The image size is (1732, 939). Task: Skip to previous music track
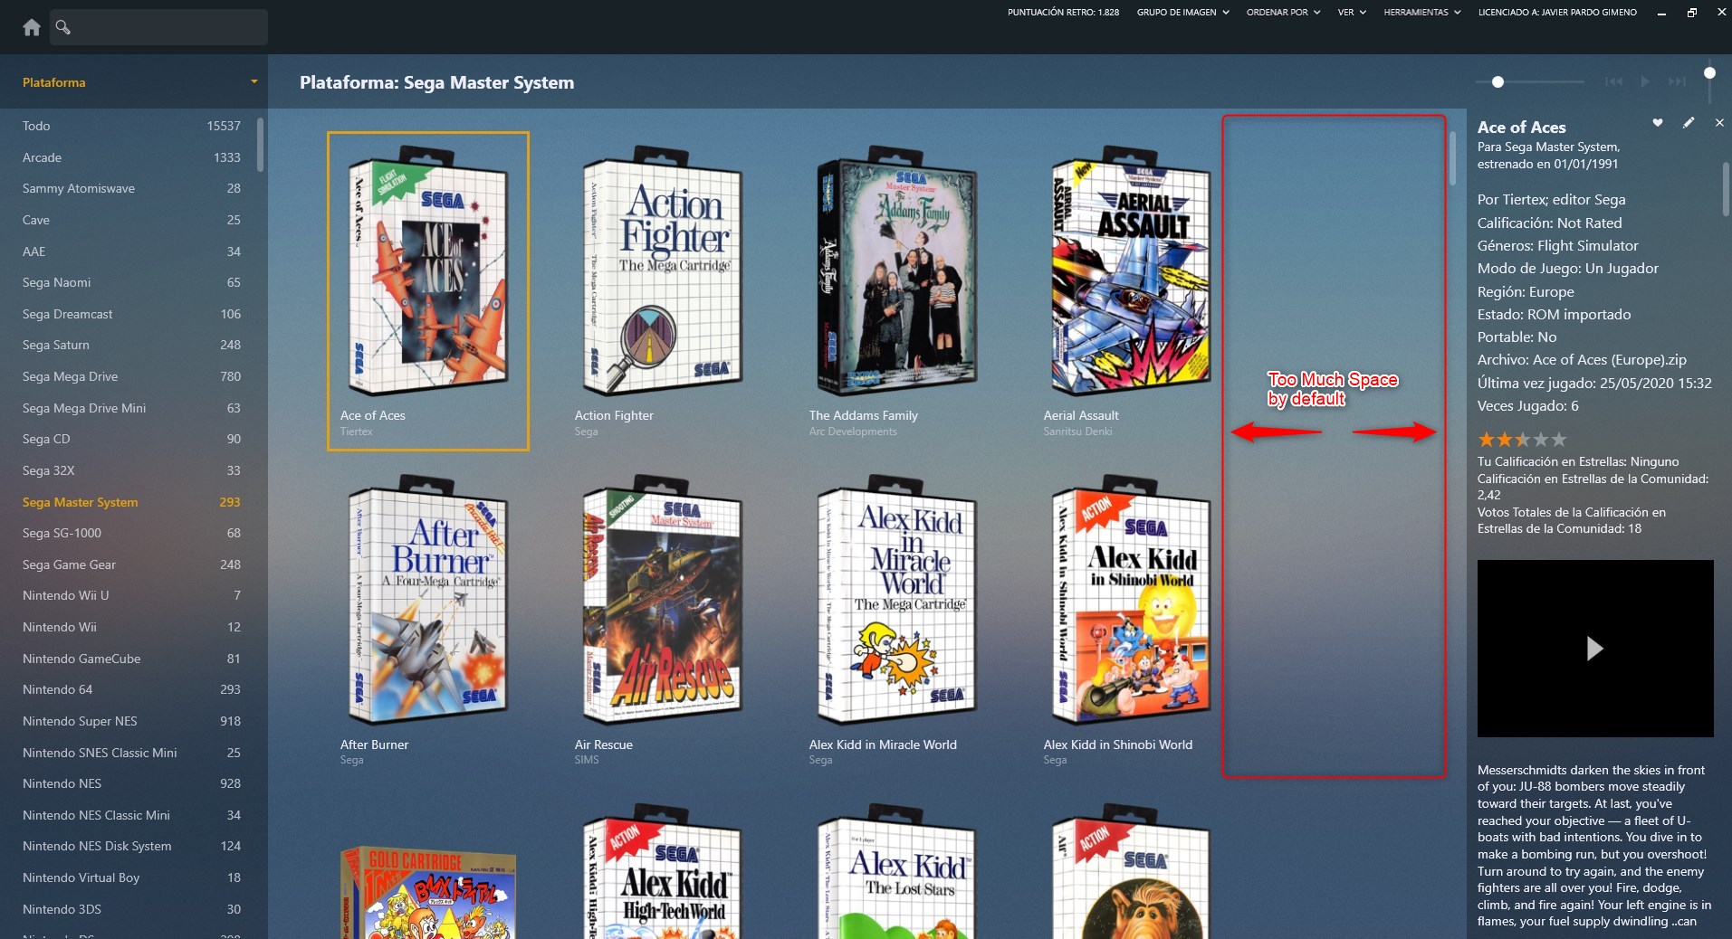pos(1613,81)
